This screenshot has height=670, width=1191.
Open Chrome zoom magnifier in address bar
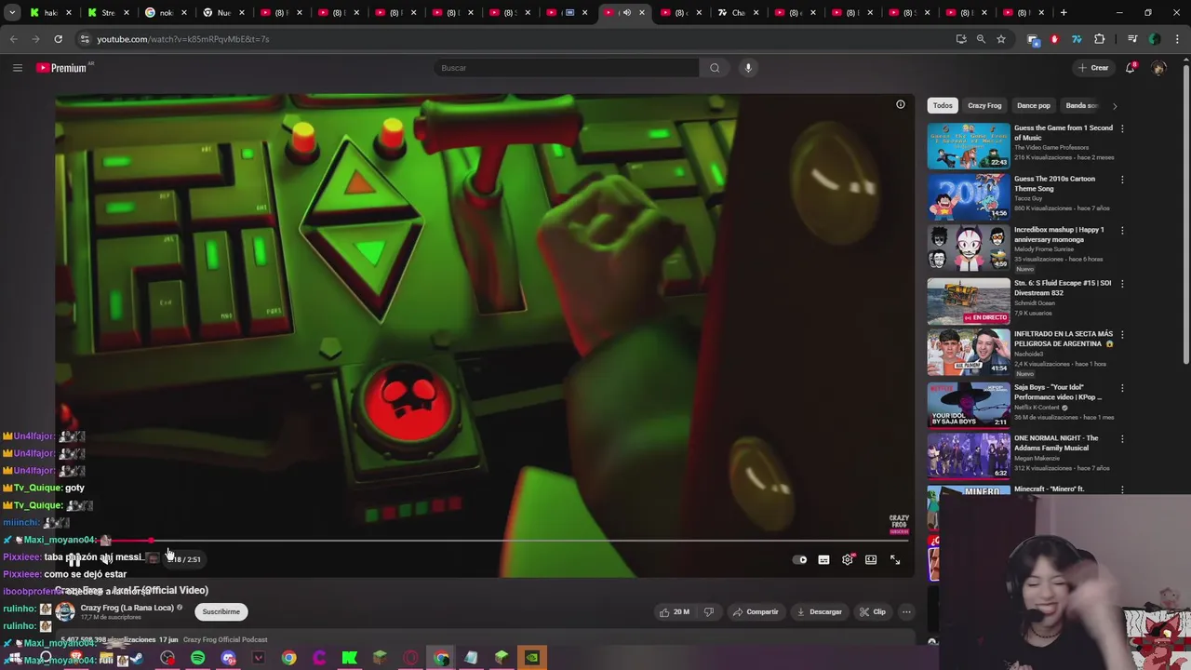981,39
